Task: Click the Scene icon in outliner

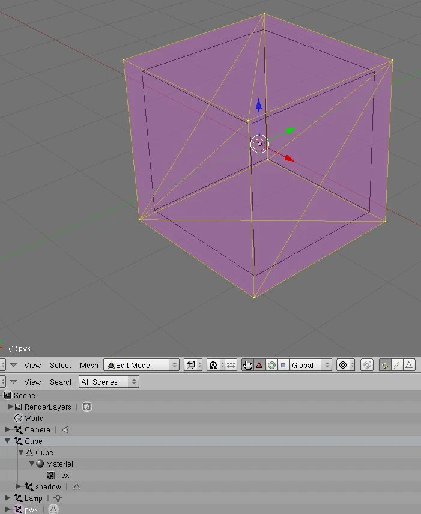Action: (x=8, y=395)
